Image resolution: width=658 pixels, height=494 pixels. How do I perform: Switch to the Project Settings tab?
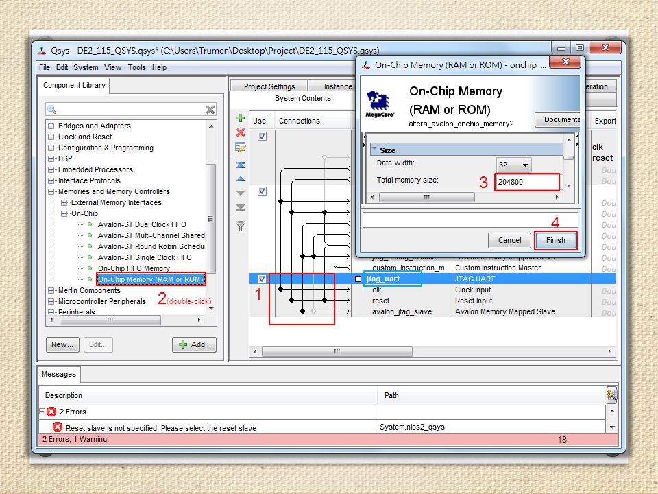(269, 86)
